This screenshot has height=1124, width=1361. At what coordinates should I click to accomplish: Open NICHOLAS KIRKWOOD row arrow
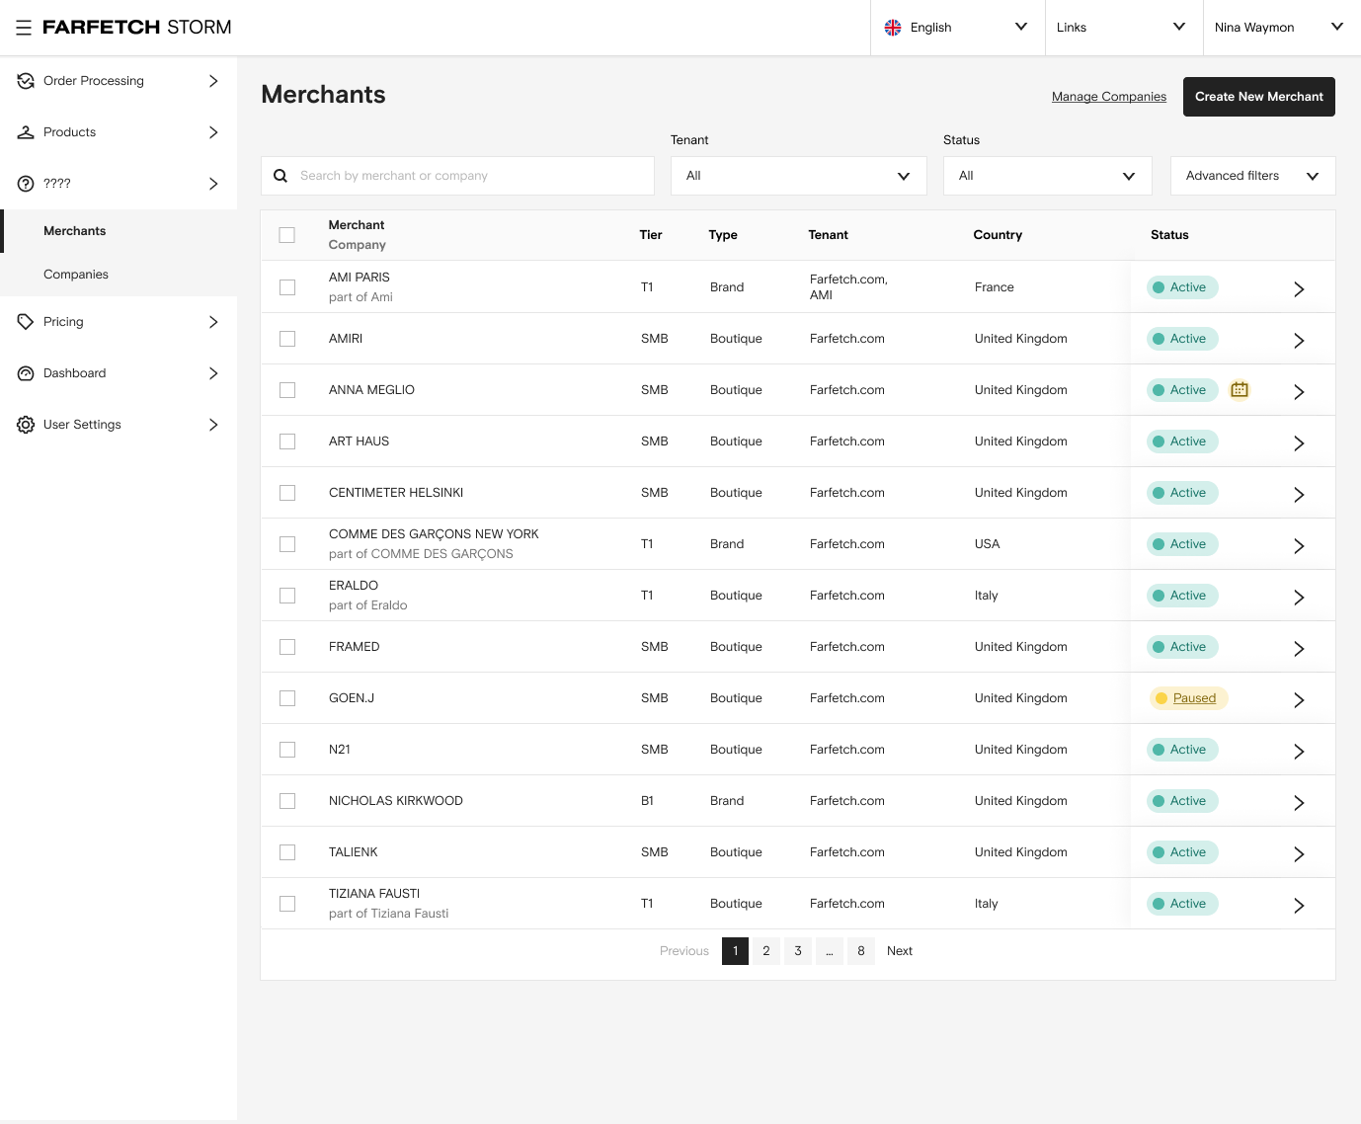pyautogui.click(x=1299, y=803)
